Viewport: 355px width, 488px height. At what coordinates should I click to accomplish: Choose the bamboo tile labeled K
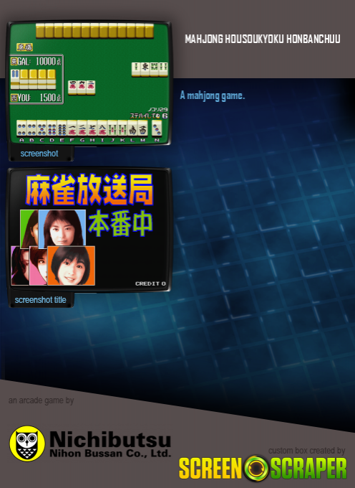pyautogui.click(x=122, y=128)
